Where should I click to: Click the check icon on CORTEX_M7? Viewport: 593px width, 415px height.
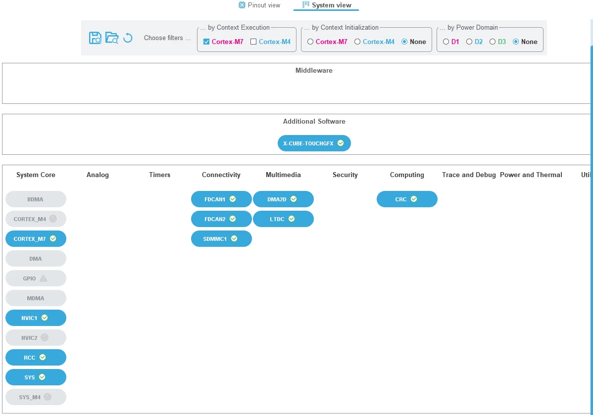tap(53, 238)
